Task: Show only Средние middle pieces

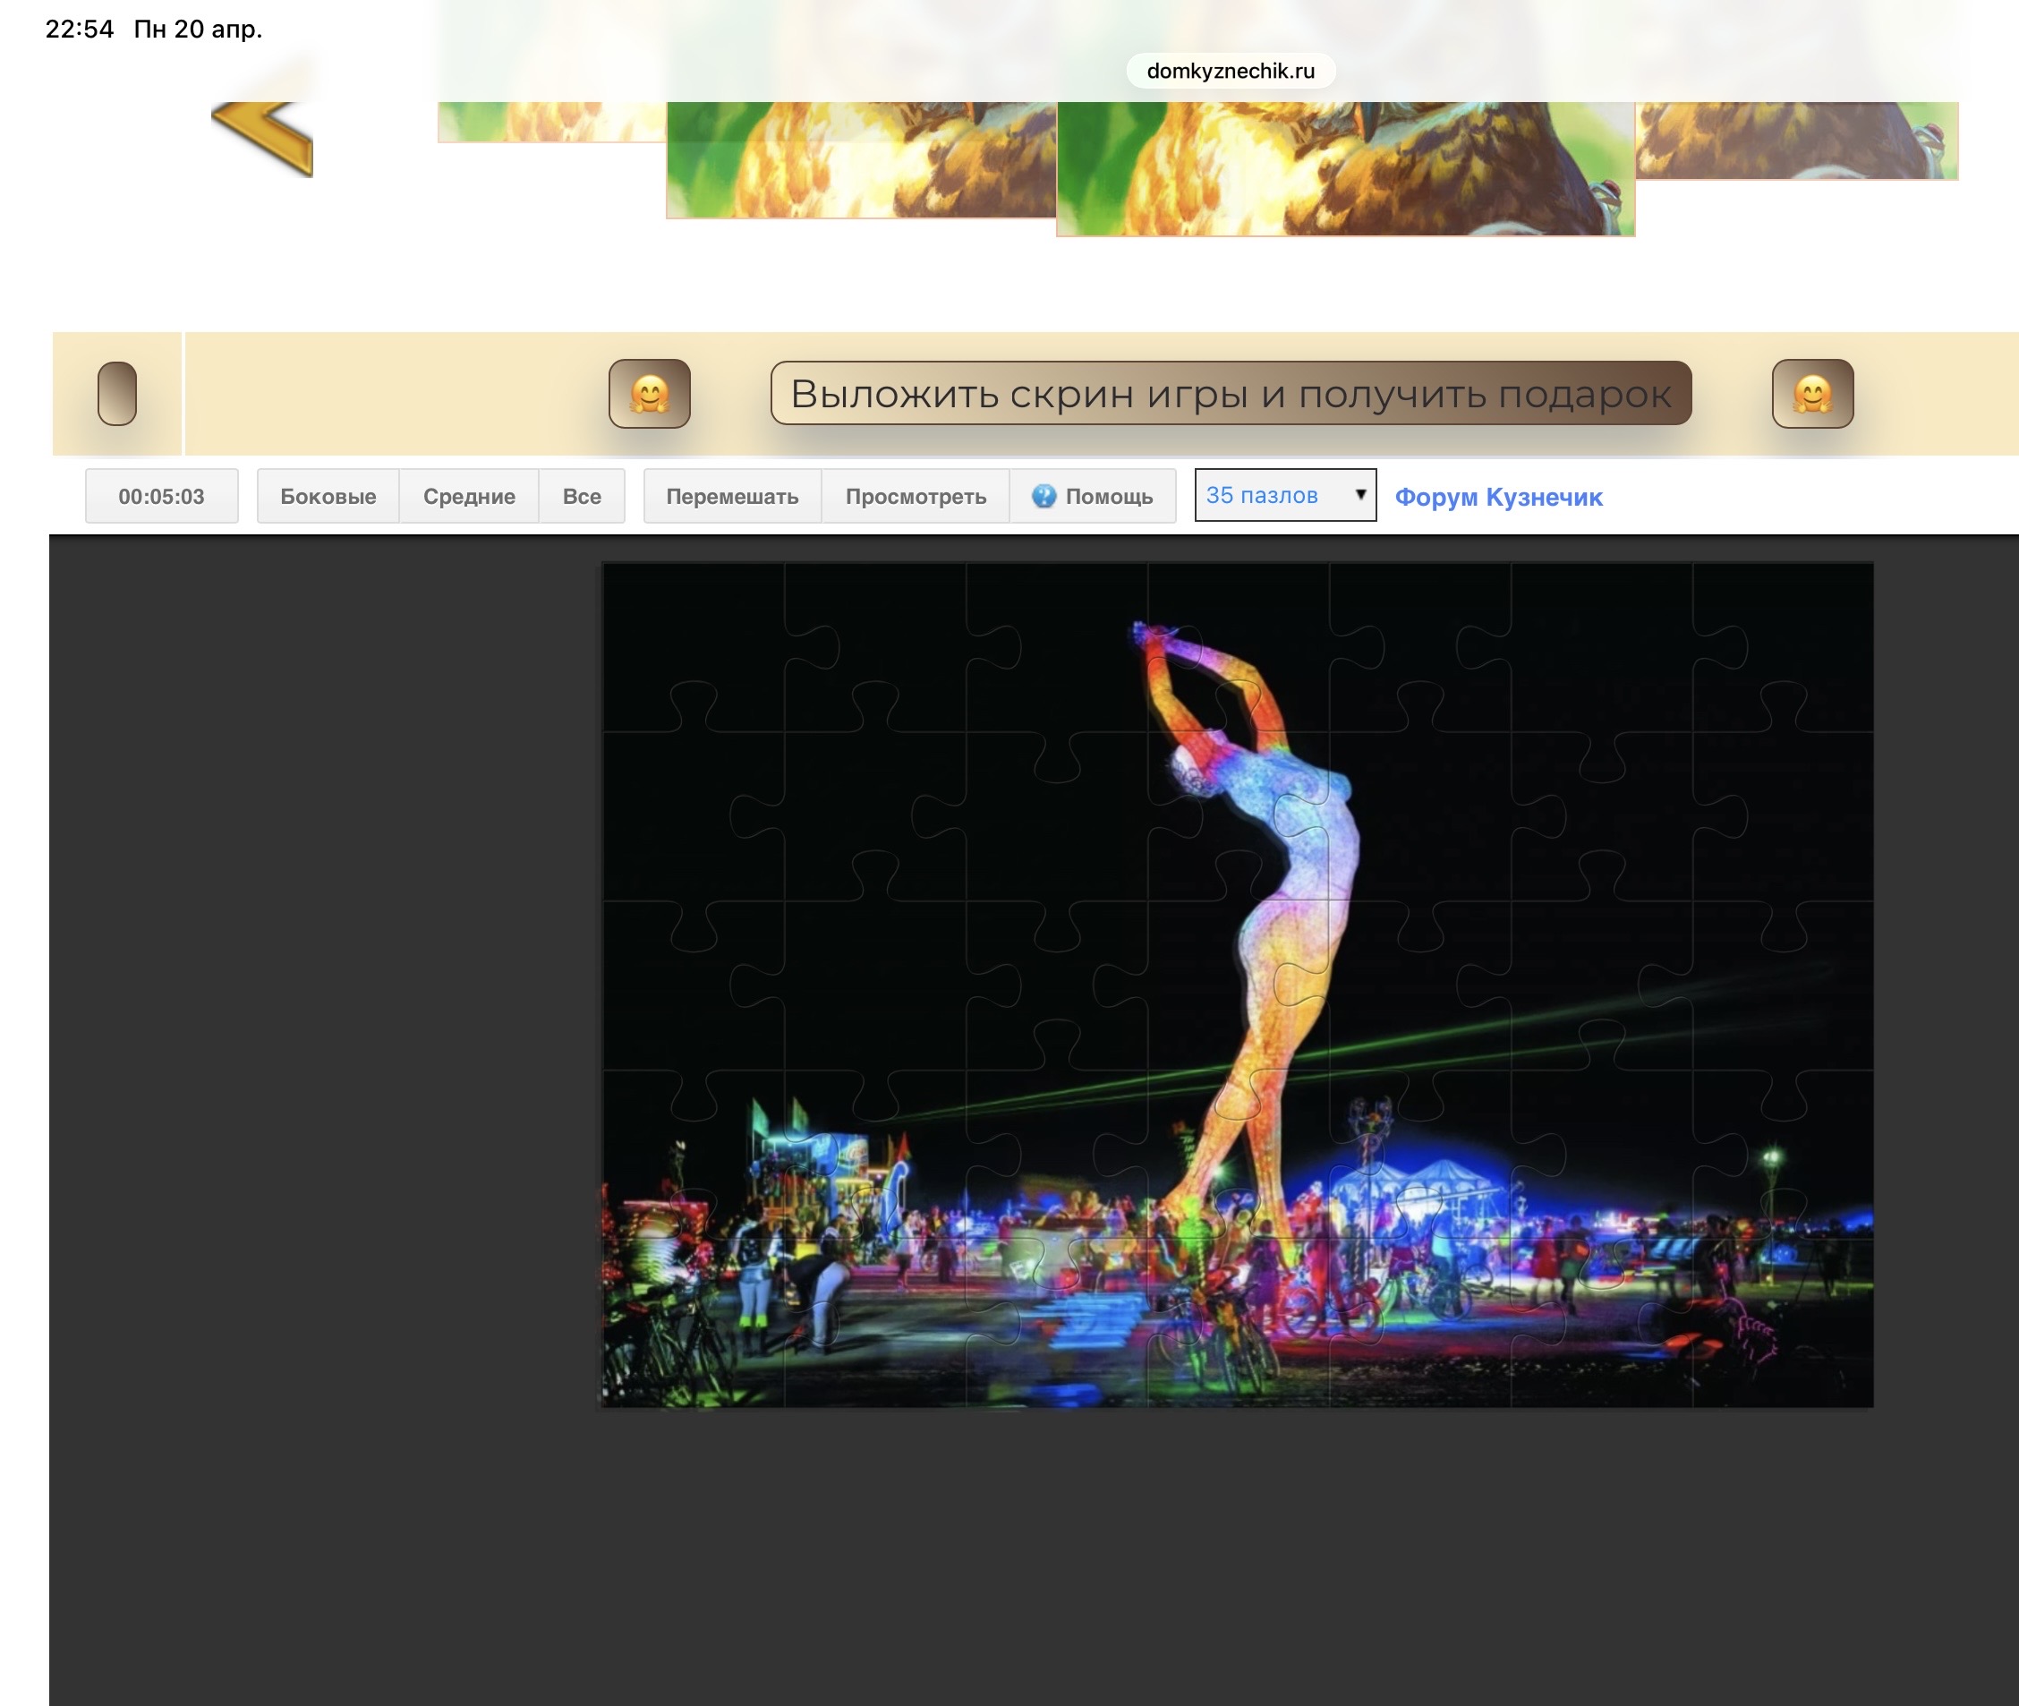Action: point(469,496)
